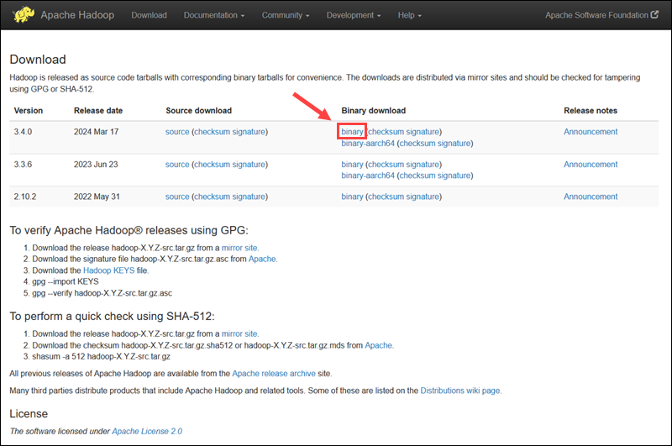Image resolution: width=672 pixels, height=446 pixels.
Task: Open the 3.3.6 source checksum link
Action: [212, 164]
